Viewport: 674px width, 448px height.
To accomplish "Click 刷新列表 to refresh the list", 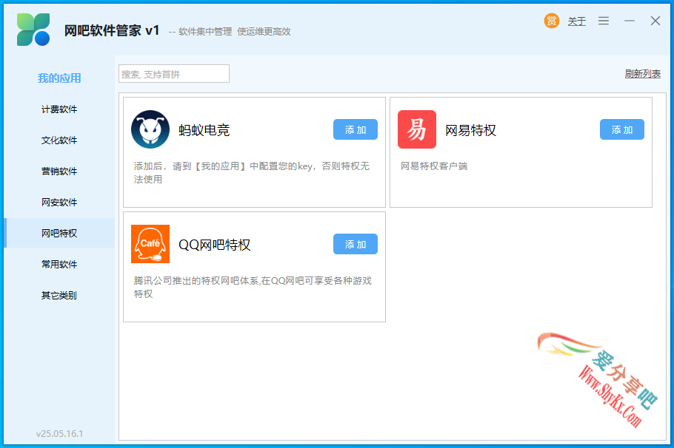I will tap(642, 74).
